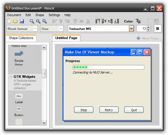This screenshot has width=168, height=135.
Task: Click the Trebuchet MS font name field
Action: [98, 28]
